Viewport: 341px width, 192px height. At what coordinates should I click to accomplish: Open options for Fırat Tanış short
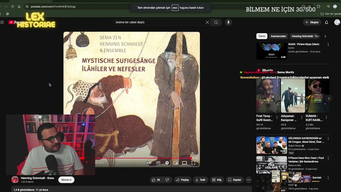(x=277, y=117)
